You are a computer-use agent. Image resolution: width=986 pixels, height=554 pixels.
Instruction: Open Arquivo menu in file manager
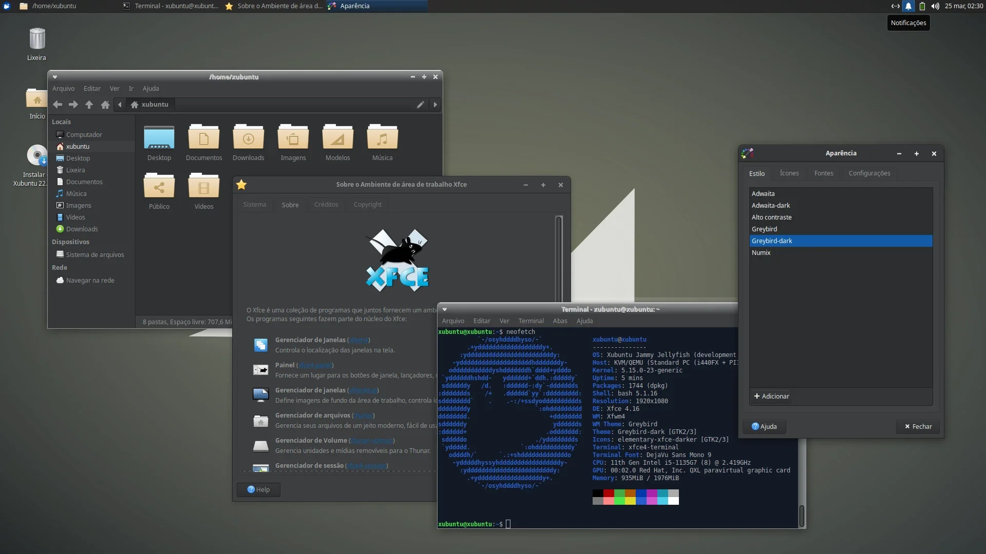coord(63,89)
